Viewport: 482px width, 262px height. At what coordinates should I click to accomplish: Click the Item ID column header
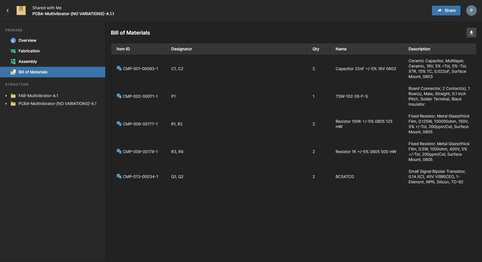click(x=123, y=49)
